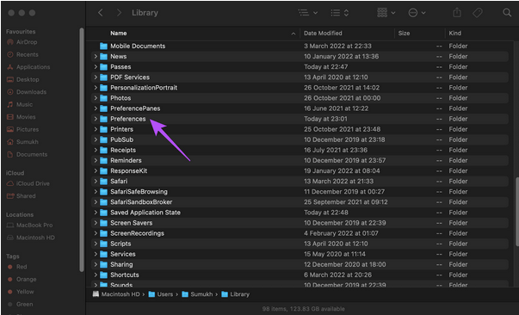Click the Reminders folder icon
This screenshot has height=315, width=519.
pos(103,160)
